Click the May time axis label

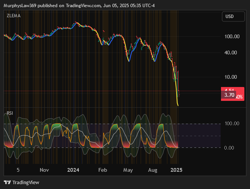[x=128, y=170]
